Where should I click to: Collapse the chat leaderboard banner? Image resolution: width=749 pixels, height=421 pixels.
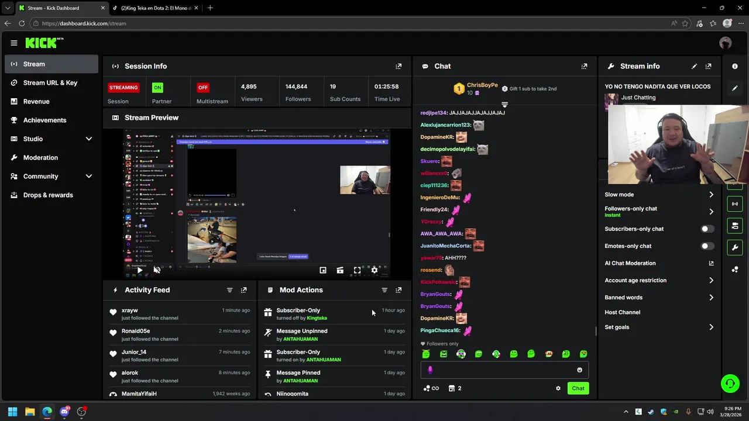(x=504, y=105)
